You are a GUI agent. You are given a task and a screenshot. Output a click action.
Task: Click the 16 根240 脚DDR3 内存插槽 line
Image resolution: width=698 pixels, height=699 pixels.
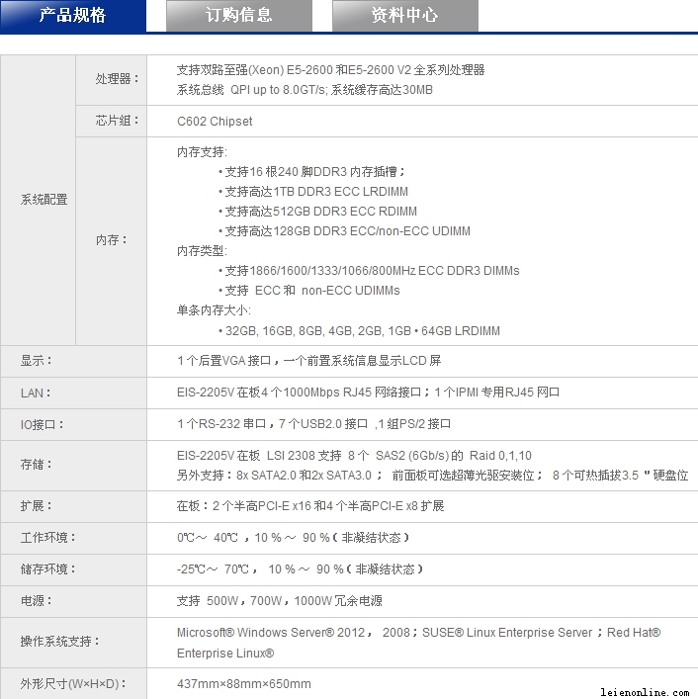[x=311, y=172]
